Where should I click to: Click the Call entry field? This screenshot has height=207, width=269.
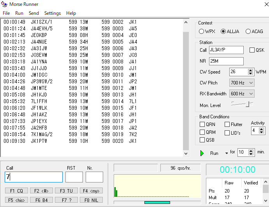[33, 177]
